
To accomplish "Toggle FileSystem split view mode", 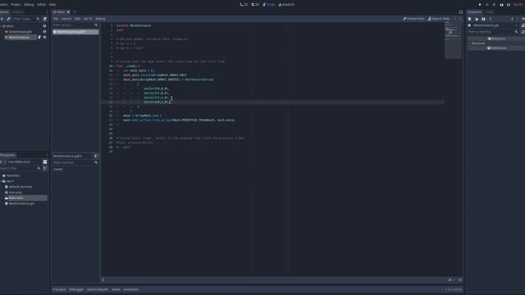I will coord(45,162).
